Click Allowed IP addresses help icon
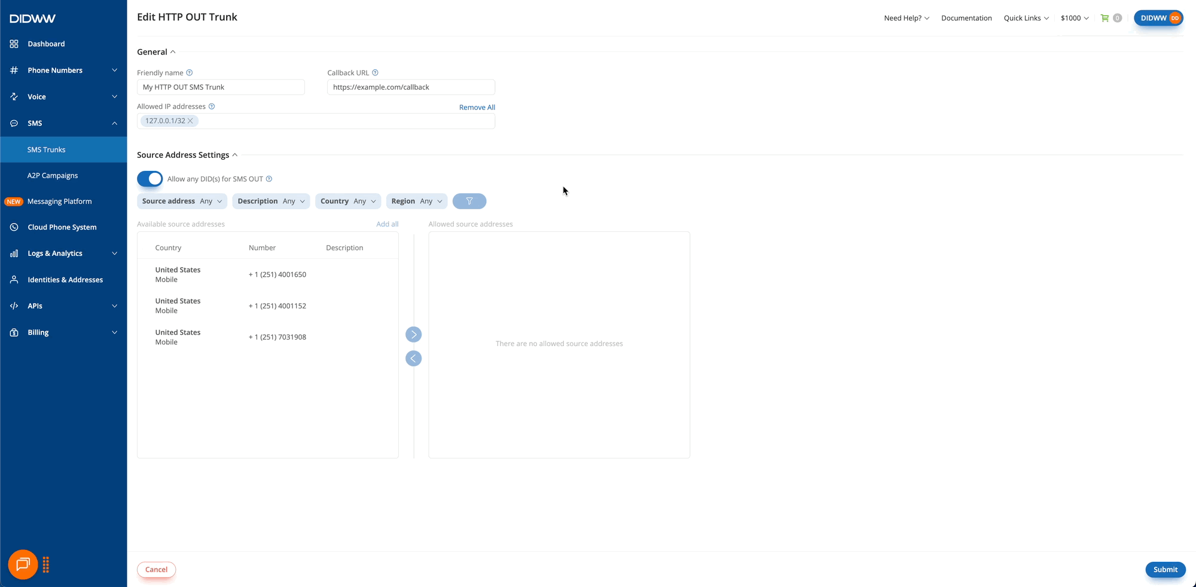The image size is (1196, 587). 212,106
